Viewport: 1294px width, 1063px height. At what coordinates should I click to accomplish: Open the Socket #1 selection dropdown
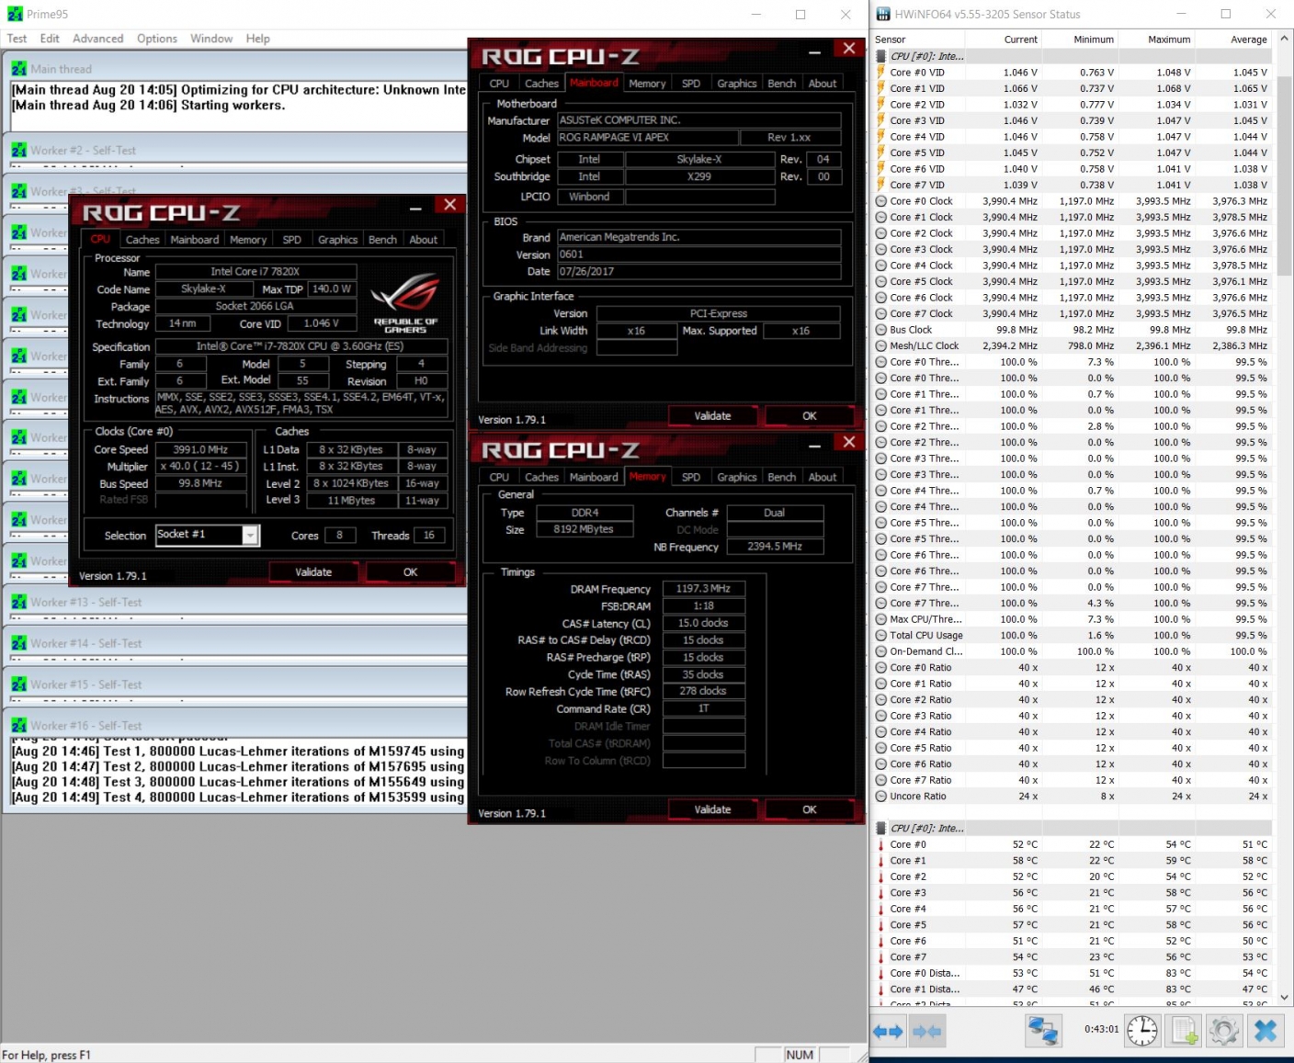pos(250,536)
